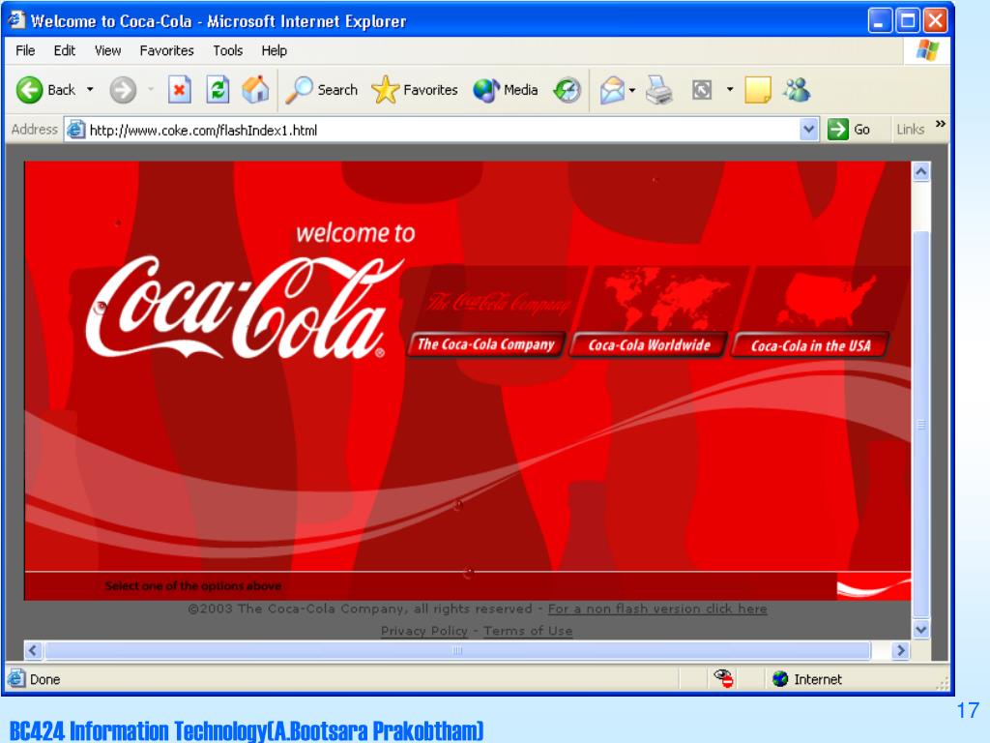The image size is (990, 743).
Task: Click the Internet zone globe in status bar
Action: click(x=780, y=678)
